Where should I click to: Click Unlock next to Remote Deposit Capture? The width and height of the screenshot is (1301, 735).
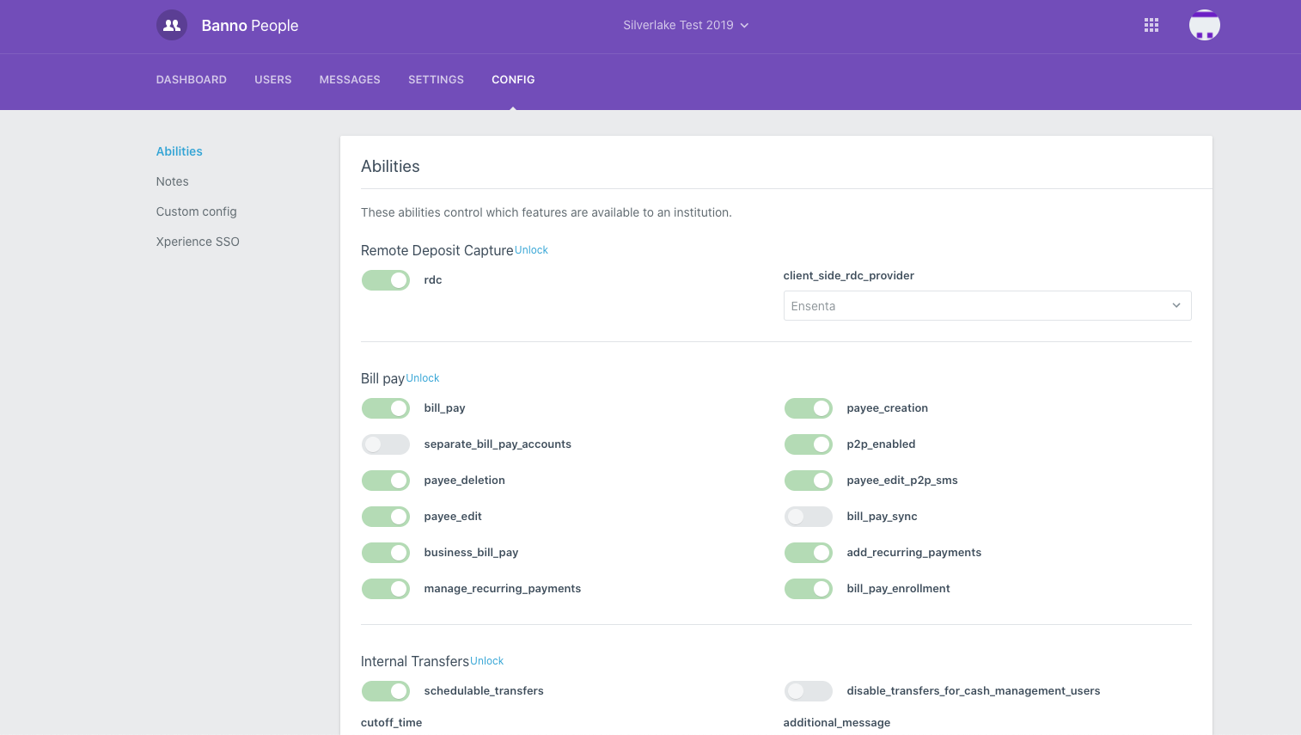tap(531, 250)
